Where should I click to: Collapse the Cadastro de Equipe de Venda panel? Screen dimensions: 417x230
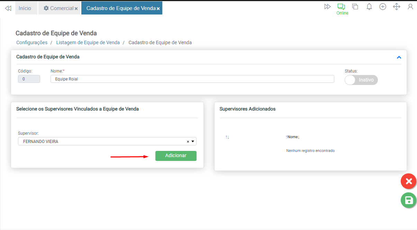click(x=399, y=57)
